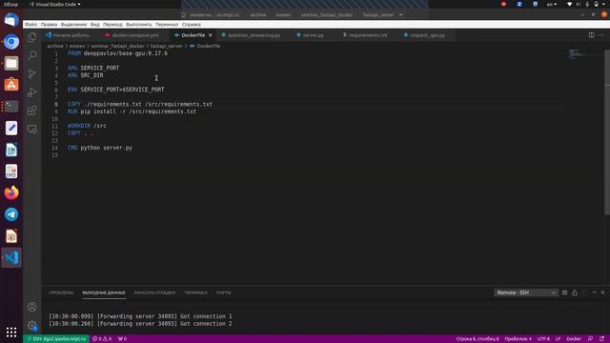
Task: Click the editor vertical scrollbar
Action: coord(607,132)
